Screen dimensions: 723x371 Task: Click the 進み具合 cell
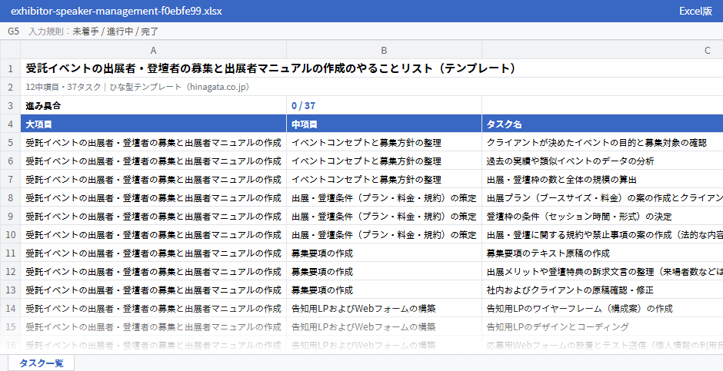pos(154,105)
